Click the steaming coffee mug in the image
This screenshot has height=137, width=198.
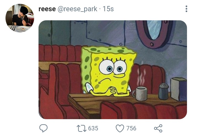(140, 94)
